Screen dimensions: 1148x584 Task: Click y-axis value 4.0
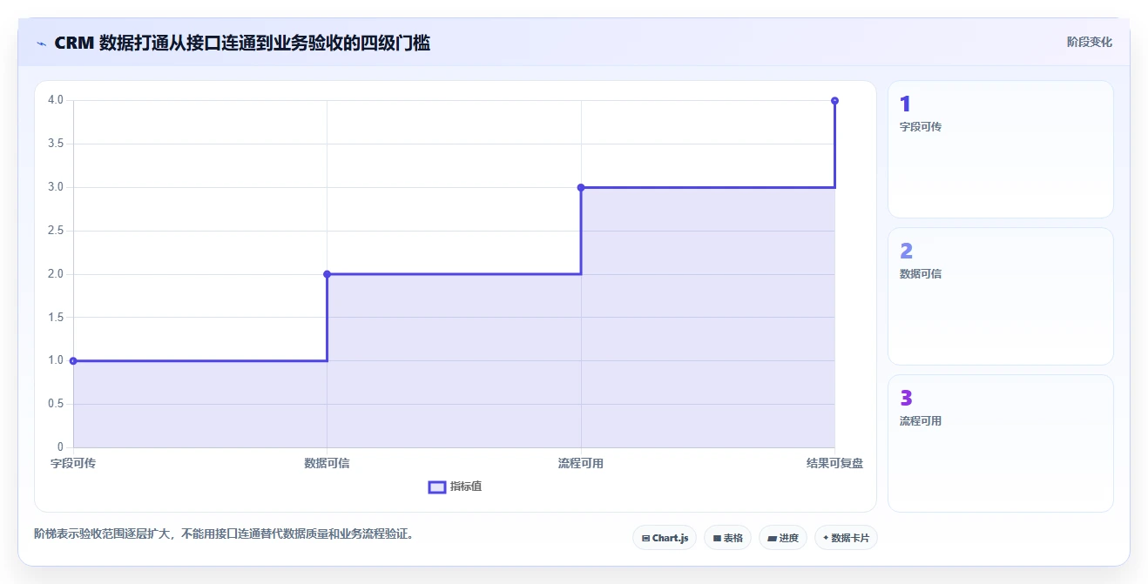click(x=56, y=100)
